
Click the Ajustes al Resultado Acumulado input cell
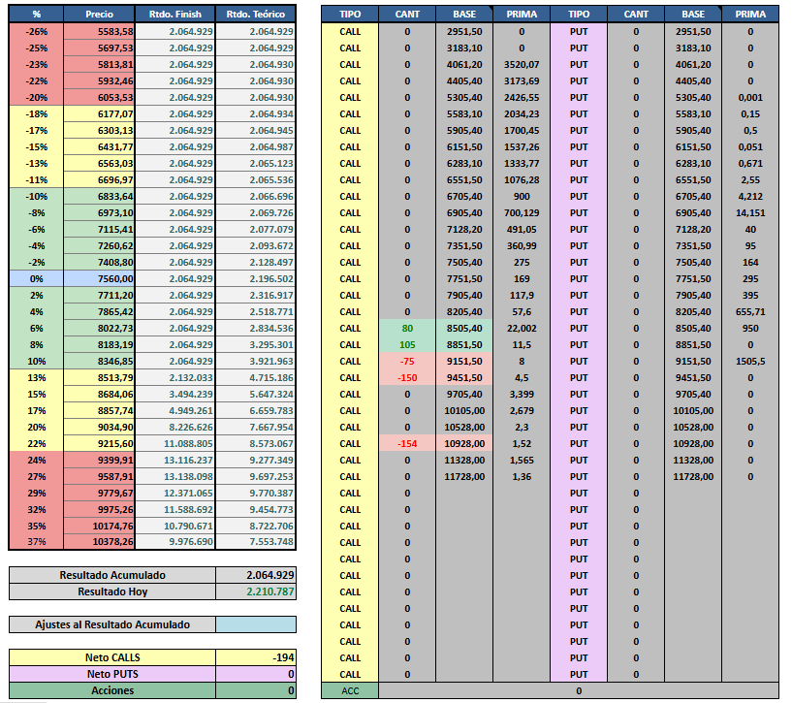click(x=256, y=624)
